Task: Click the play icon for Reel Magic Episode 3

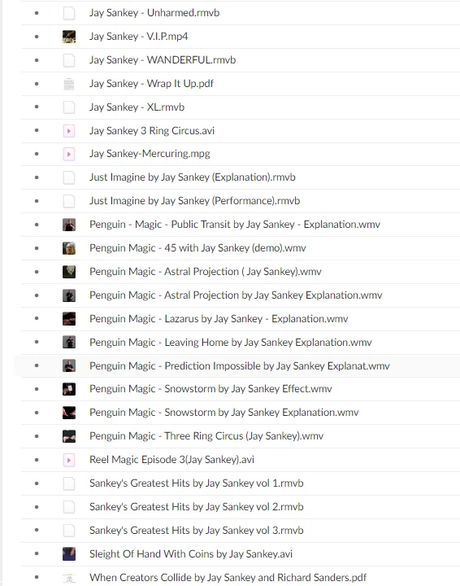Action: click(69, 460)
